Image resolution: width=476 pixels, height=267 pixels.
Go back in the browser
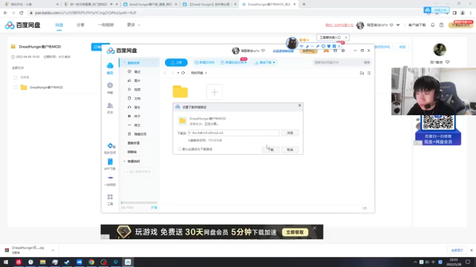5,12
